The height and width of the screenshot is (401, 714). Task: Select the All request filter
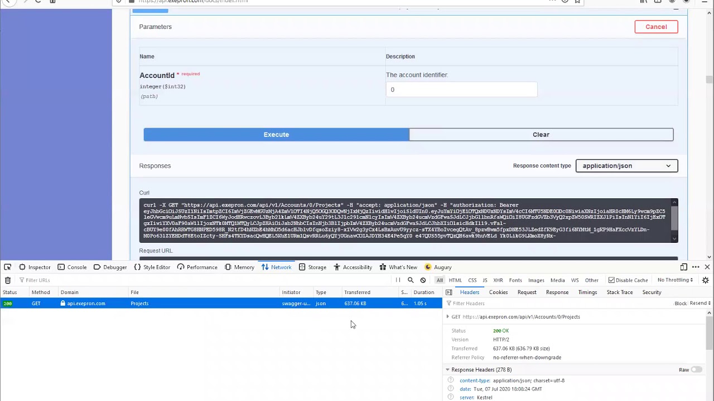440,280
